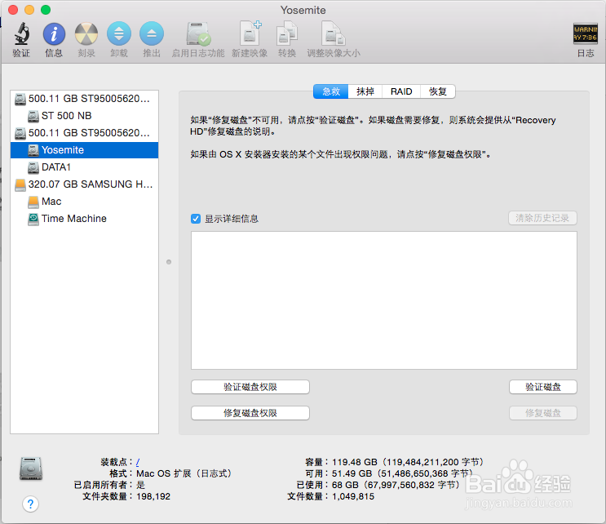Switch to the 急救 (First Aid) tab
This screenshot has height=524, width=606.
click(331, 91)
